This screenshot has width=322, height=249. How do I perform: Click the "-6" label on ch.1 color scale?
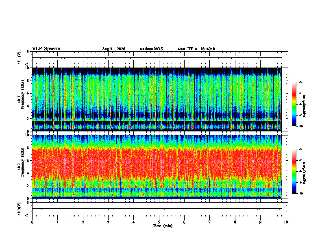point(300,82)
